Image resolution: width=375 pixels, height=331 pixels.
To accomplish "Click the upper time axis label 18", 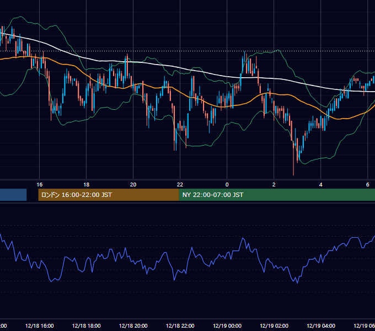I will pos(87,185).
